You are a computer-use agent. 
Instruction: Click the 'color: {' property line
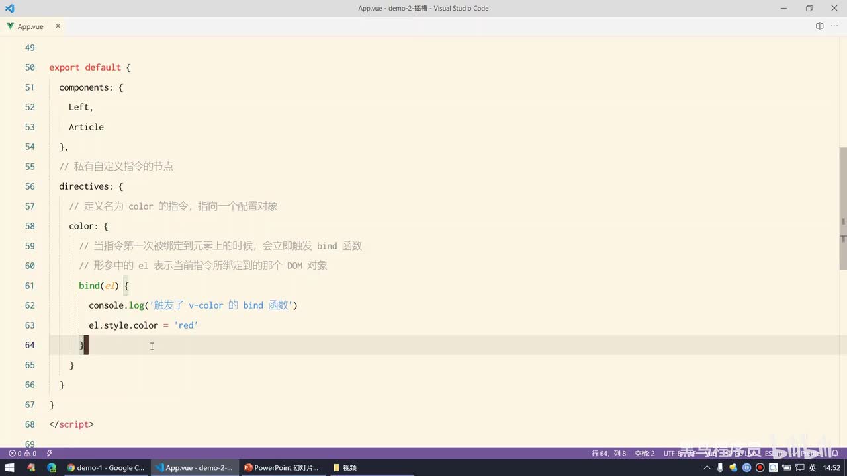(x=89, y=226)
